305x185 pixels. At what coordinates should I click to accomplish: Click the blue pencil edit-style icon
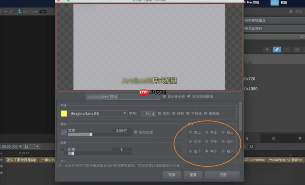point(277,50)
